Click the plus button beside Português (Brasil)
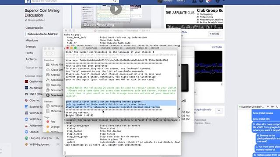This screenshot has height=157, width=280. click(219, 111)
